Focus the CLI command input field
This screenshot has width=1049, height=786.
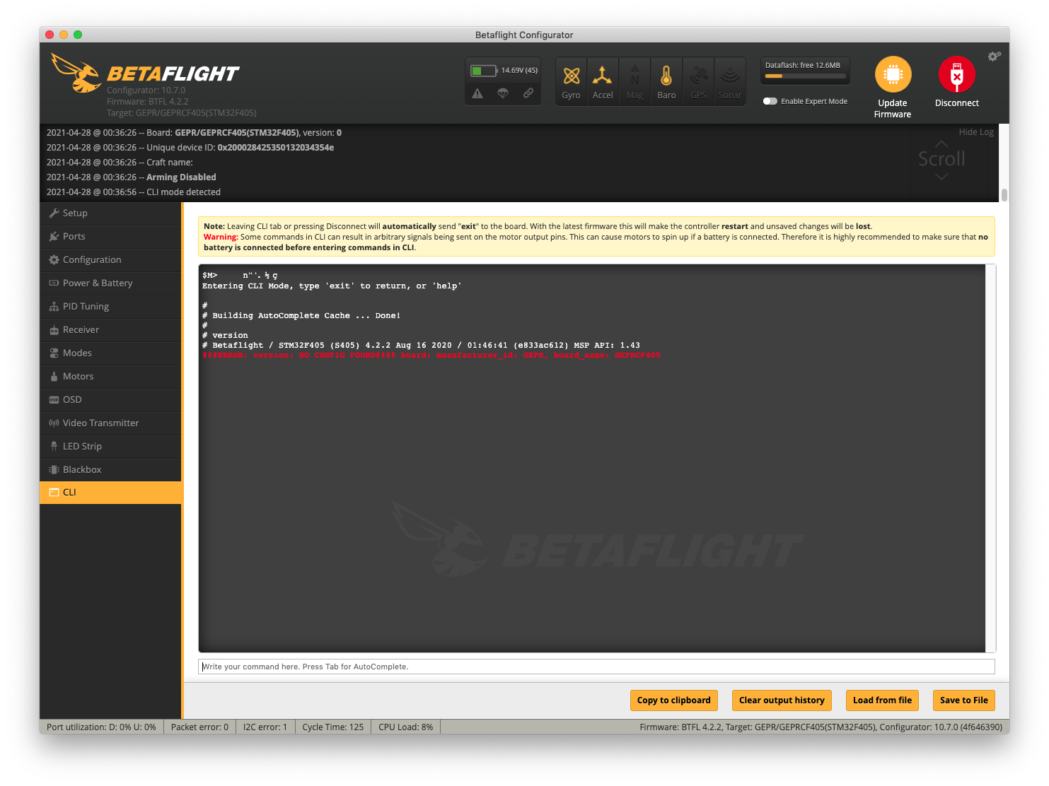596,667
